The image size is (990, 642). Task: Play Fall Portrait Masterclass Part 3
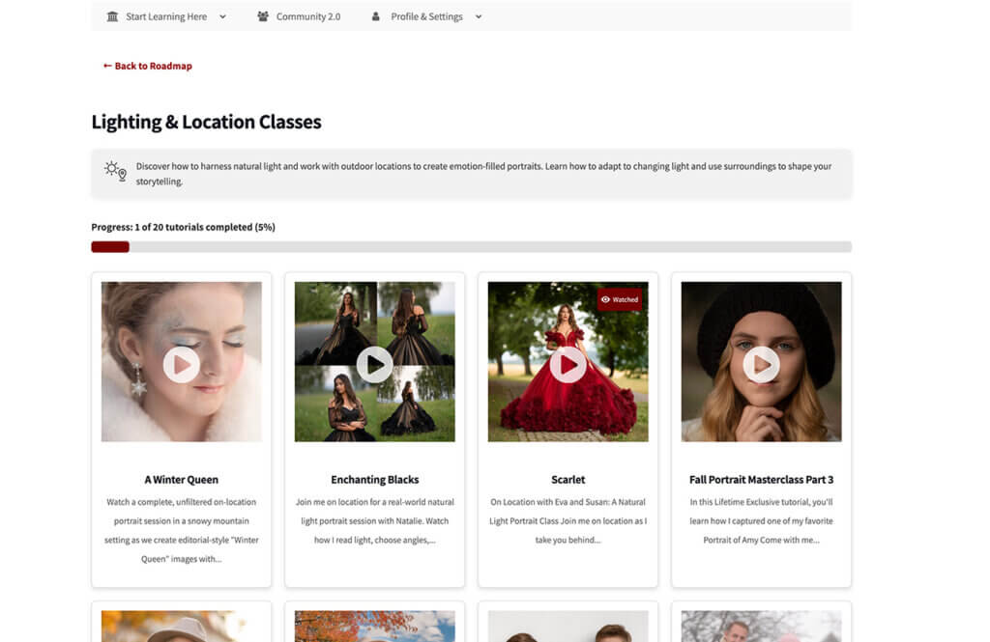pos(761,364)
